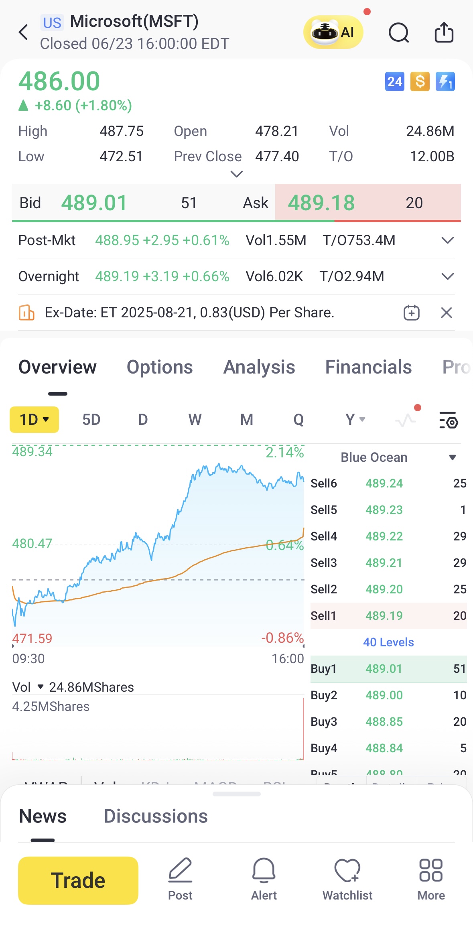
Task: Grab the bottom sheet drag handle
Action: pos(237,794)
